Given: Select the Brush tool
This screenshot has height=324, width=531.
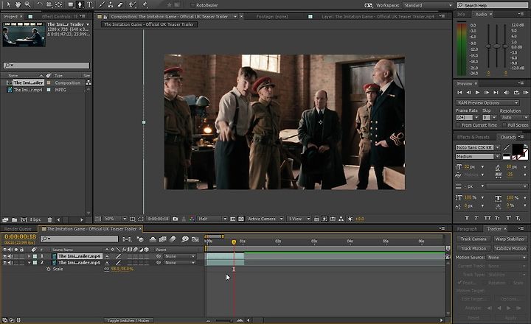Looking at the screenshot, I should 102,4.
